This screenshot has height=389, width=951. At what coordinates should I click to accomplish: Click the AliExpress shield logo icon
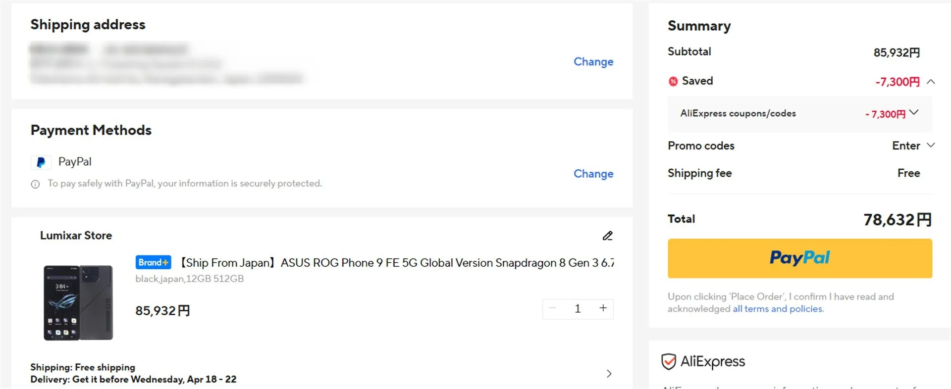coord(669,362)
